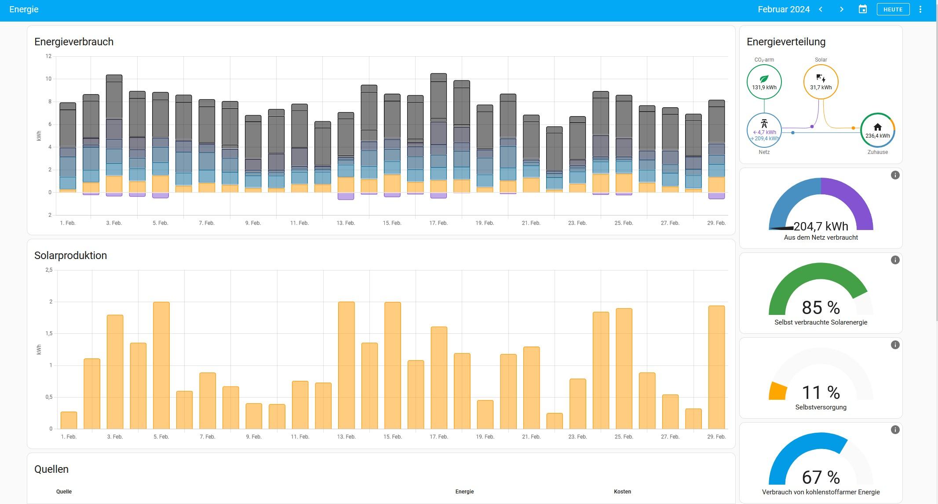The height and width of the screenshot is (504, 938).
Task: Click the Februar 2024 date label
Action: [784, 9]
